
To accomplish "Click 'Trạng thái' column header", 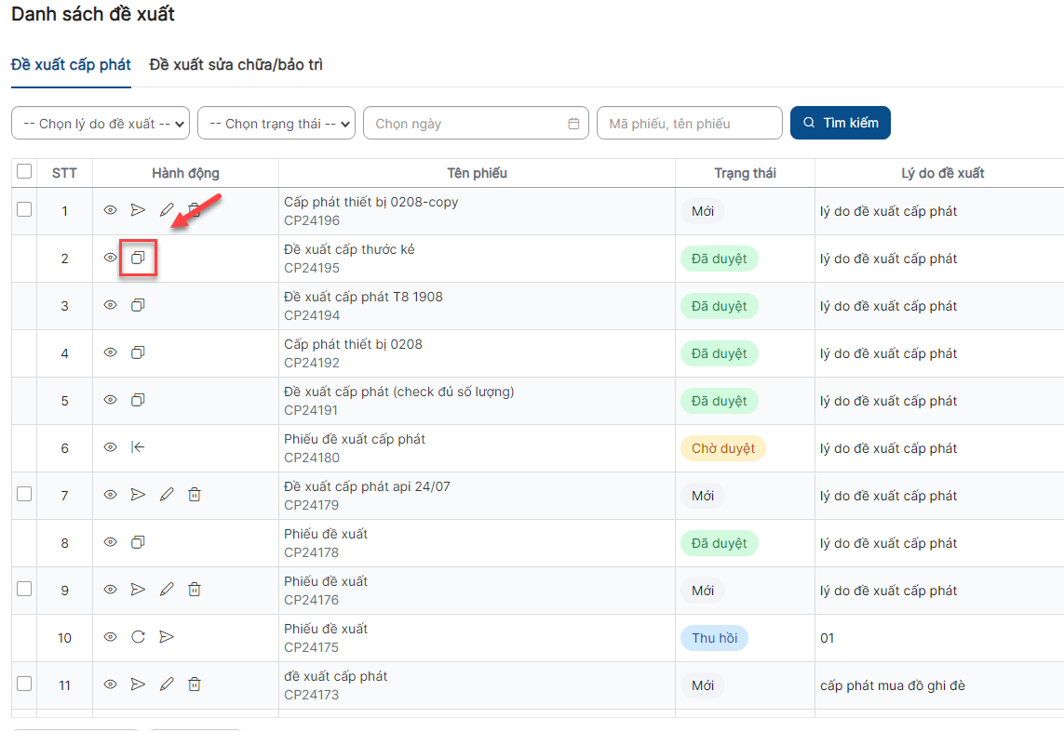I will click(745, 173).
